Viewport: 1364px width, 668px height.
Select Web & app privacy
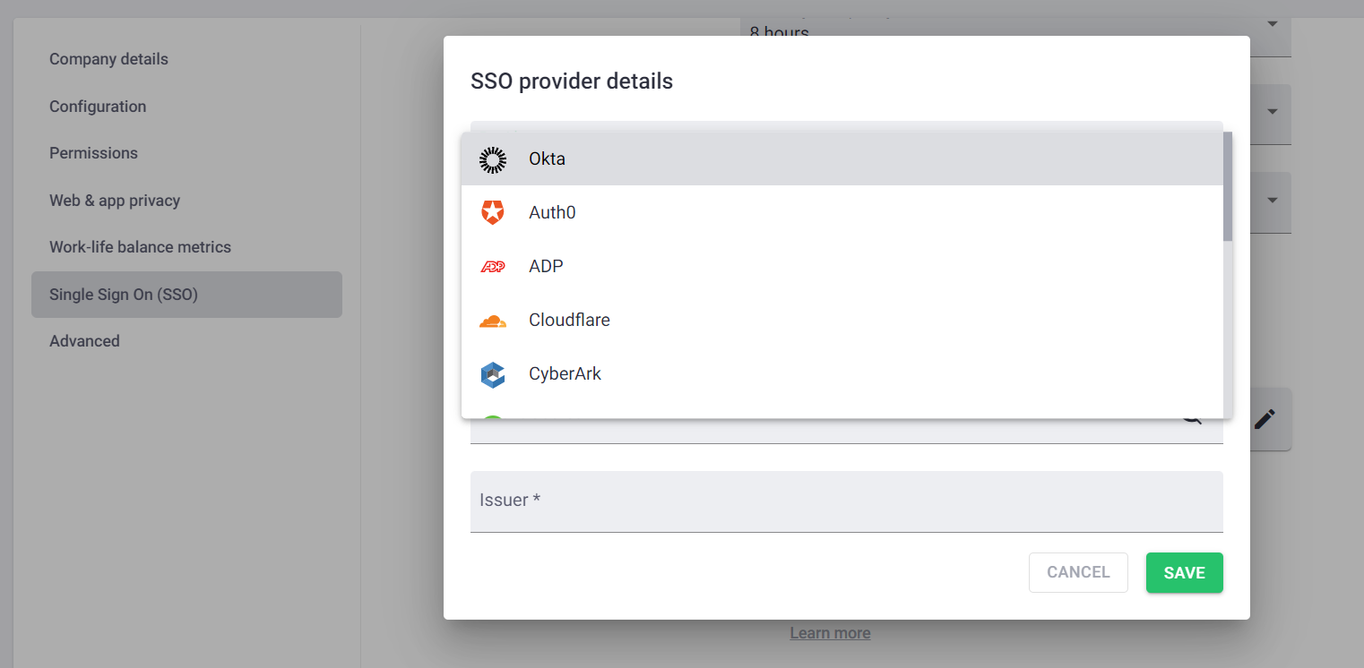pyautogui.click(x=115, y=201)
